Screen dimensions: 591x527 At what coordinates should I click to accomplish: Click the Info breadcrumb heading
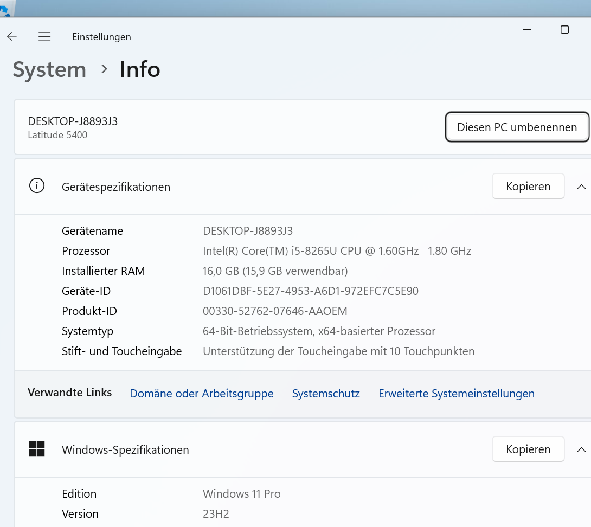(x=140, y=69)
